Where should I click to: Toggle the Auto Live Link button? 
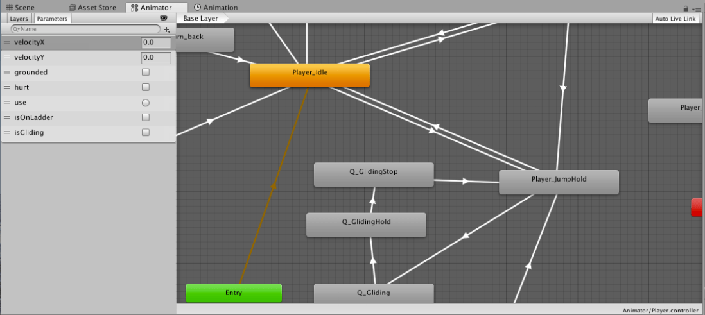(675, 19)
